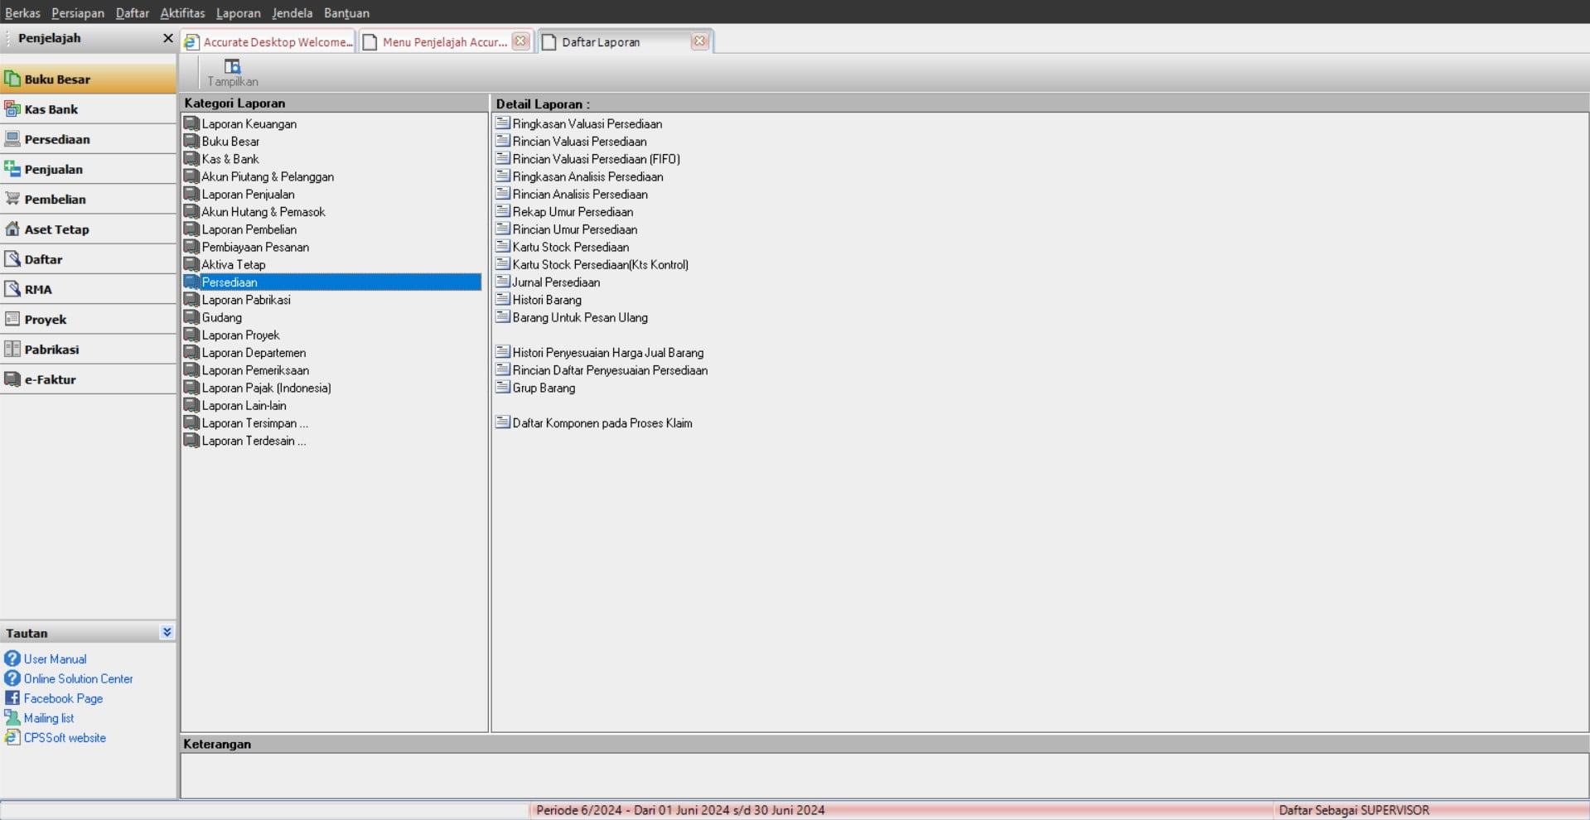Open the Persediaan module in the sidebar

[56, 139]
